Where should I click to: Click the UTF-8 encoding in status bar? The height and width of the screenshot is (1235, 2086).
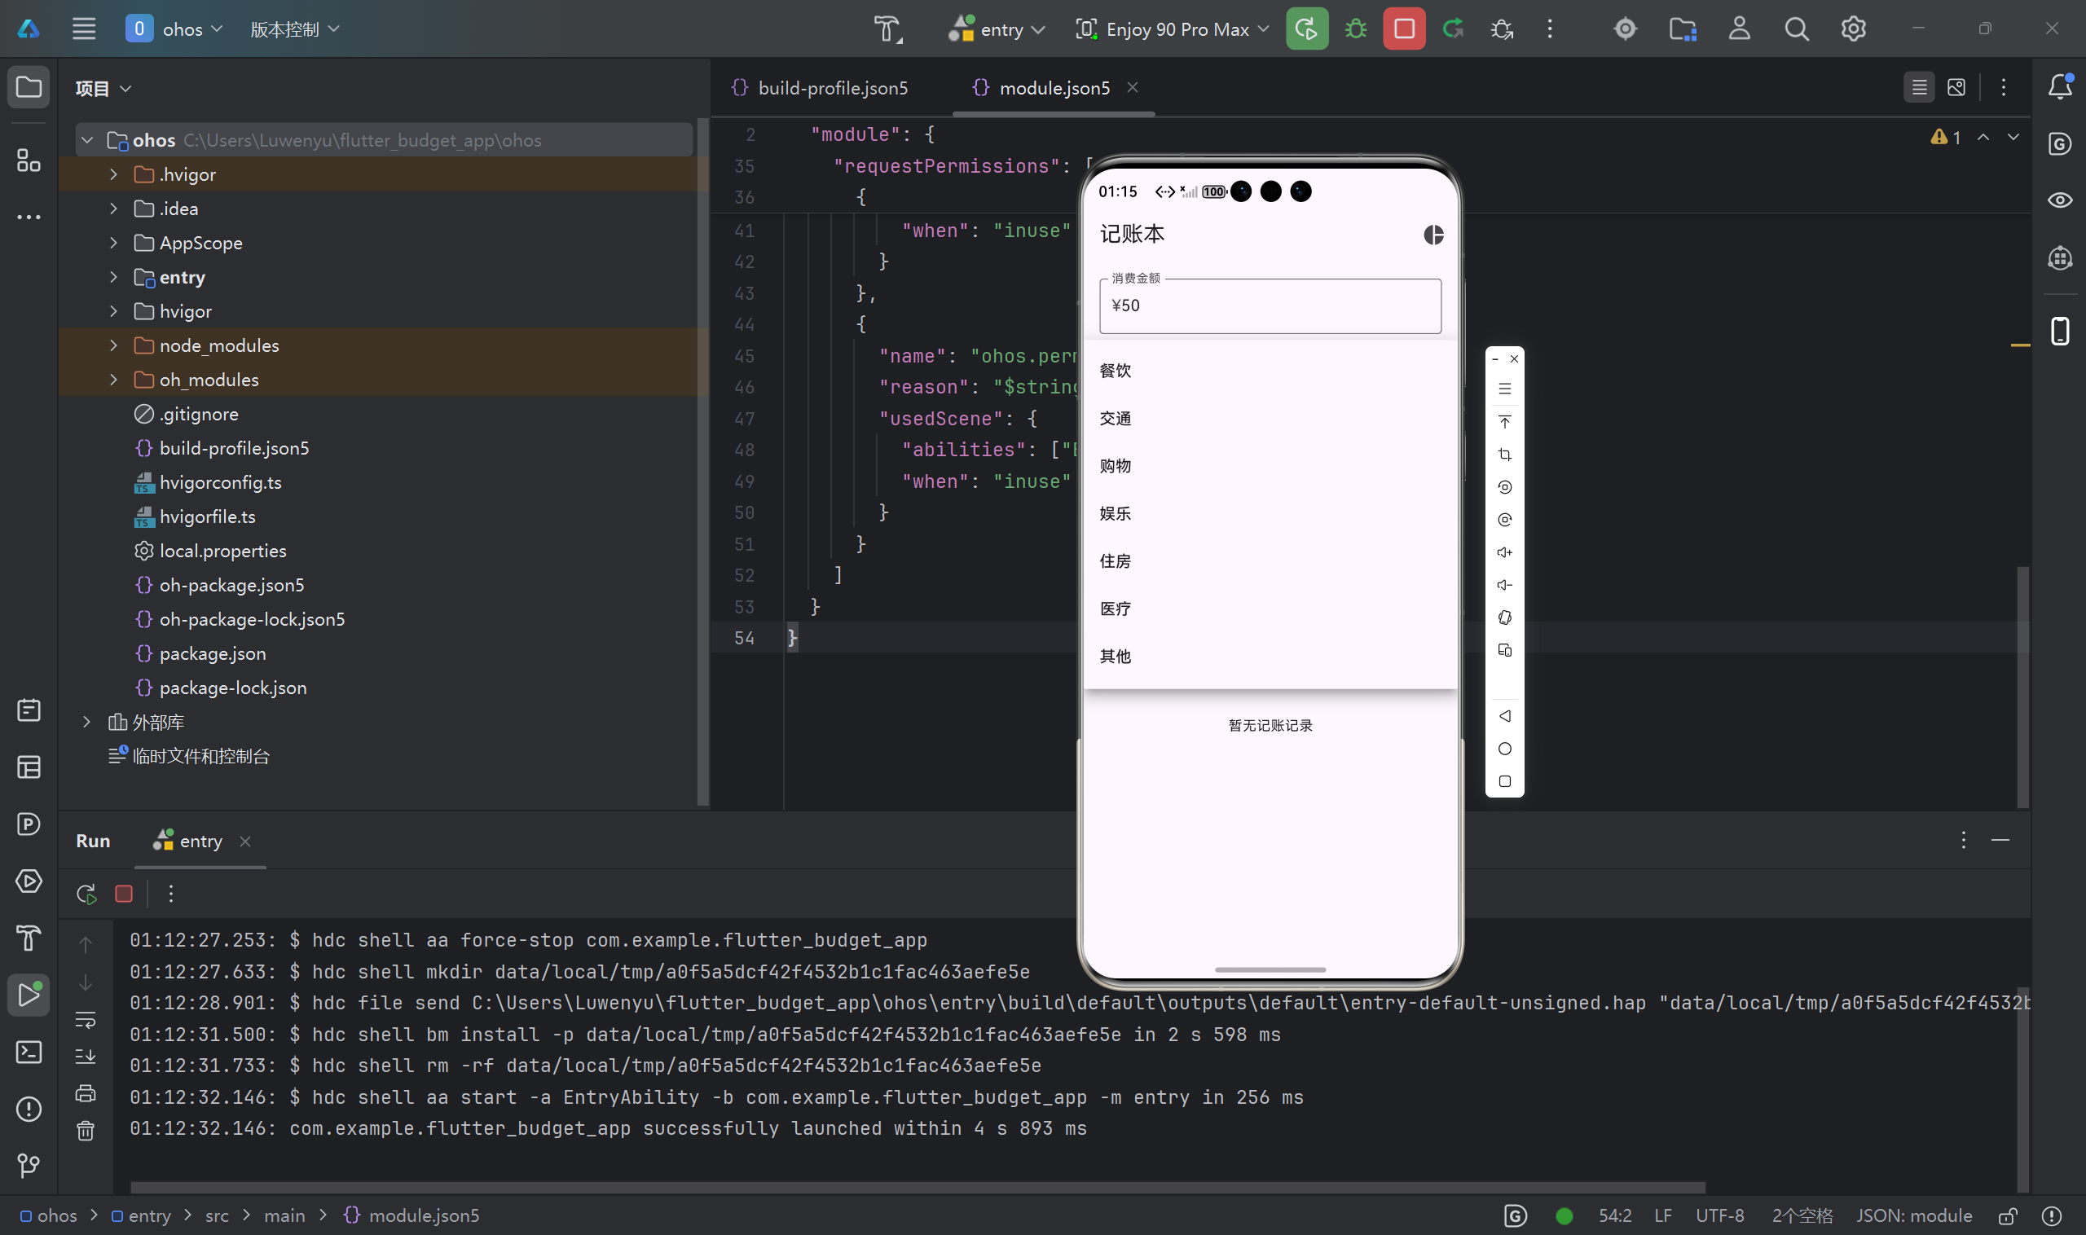[1719, 1216]
